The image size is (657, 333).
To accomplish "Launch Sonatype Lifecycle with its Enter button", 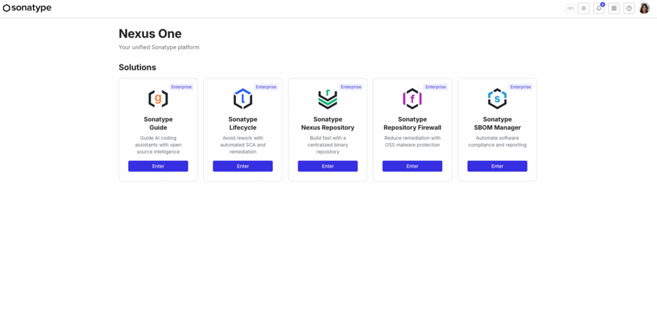I will click(242, 166).
